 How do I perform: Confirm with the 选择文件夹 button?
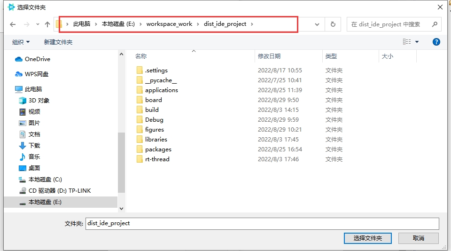pyautogui.click(x=368, y=238)
